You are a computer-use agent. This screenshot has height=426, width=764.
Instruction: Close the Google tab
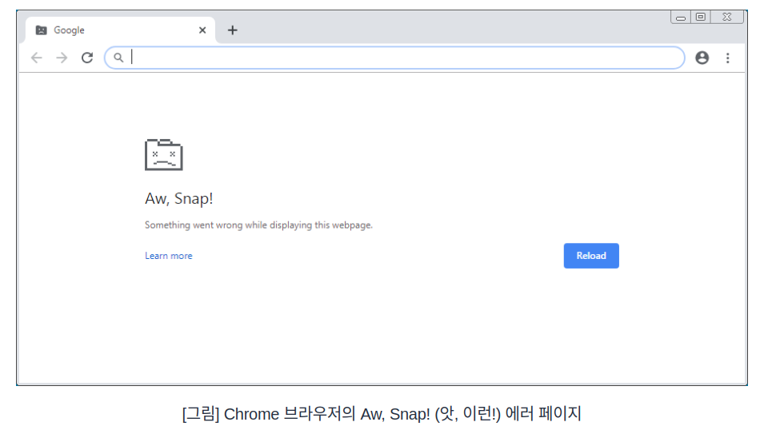[x=202, y=30]
